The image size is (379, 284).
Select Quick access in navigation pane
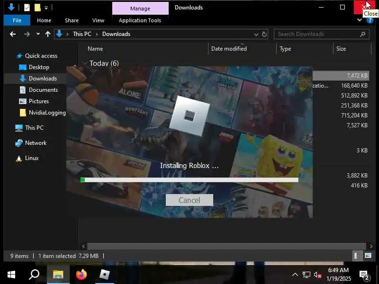(41, 56)
